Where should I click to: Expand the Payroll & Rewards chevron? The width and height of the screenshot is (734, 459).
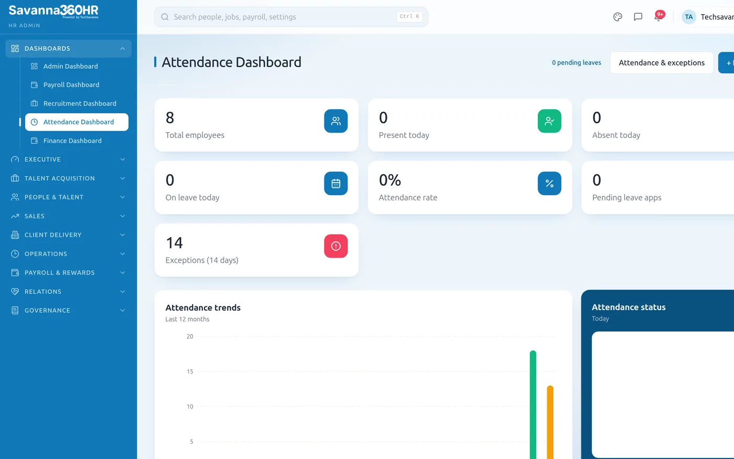(x=122, y=273)
